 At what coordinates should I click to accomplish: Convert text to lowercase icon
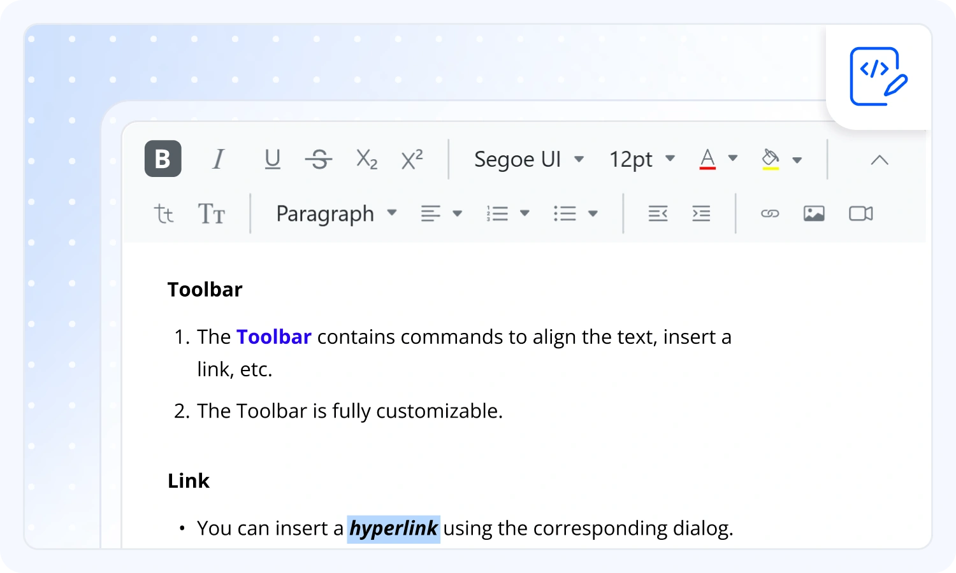pos(164,213)
